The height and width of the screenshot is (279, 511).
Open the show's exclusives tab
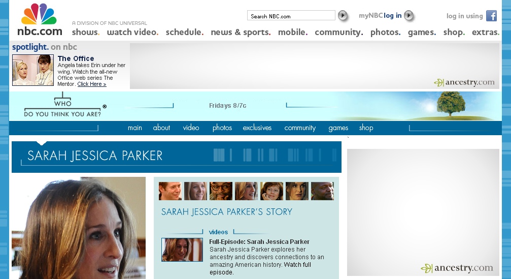click(257, 128)
